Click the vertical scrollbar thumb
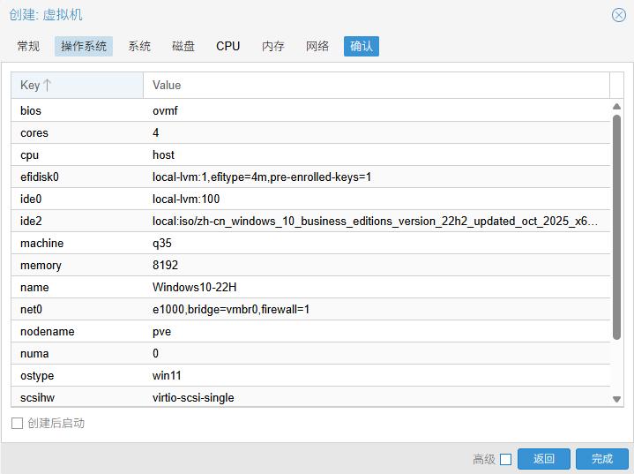The image size is (634, 474). point(617,225)
